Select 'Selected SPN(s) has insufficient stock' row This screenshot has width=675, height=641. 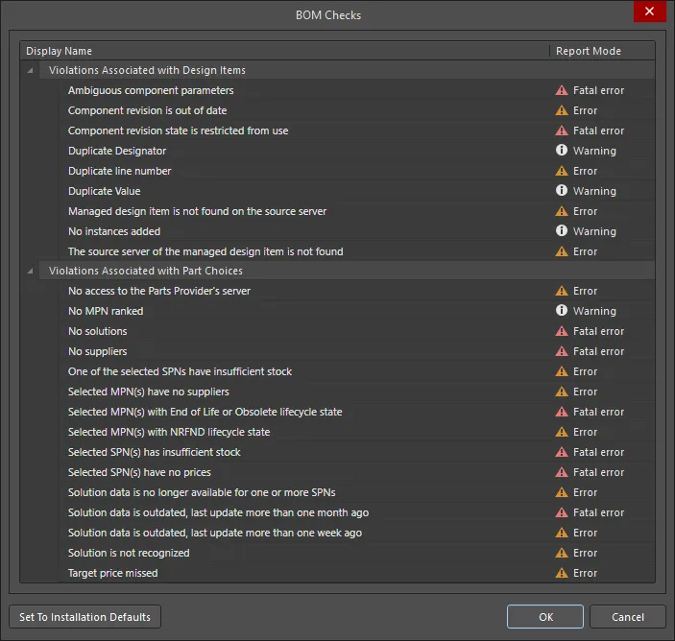(x=357, y=452)
